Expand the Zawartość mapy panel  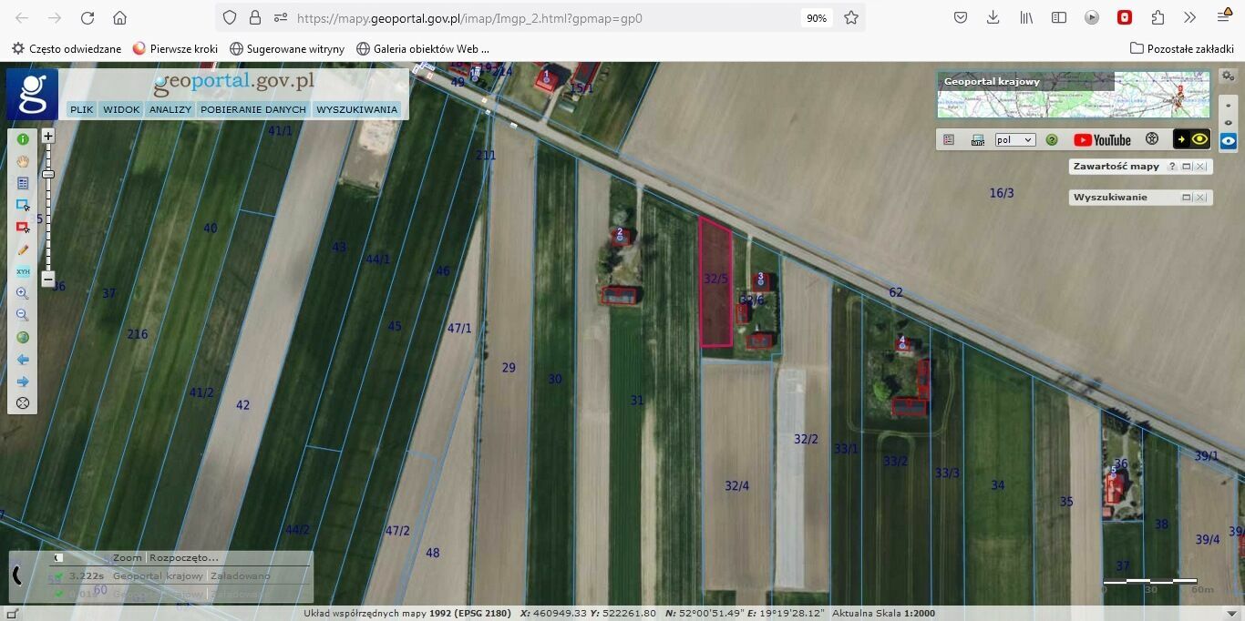tap(1186, 167)
